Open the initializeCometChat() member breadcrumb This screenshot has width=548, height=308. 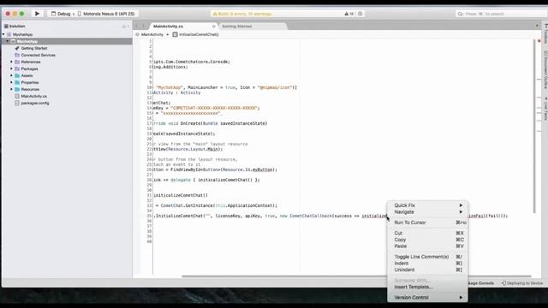click(x=196, y=34)
